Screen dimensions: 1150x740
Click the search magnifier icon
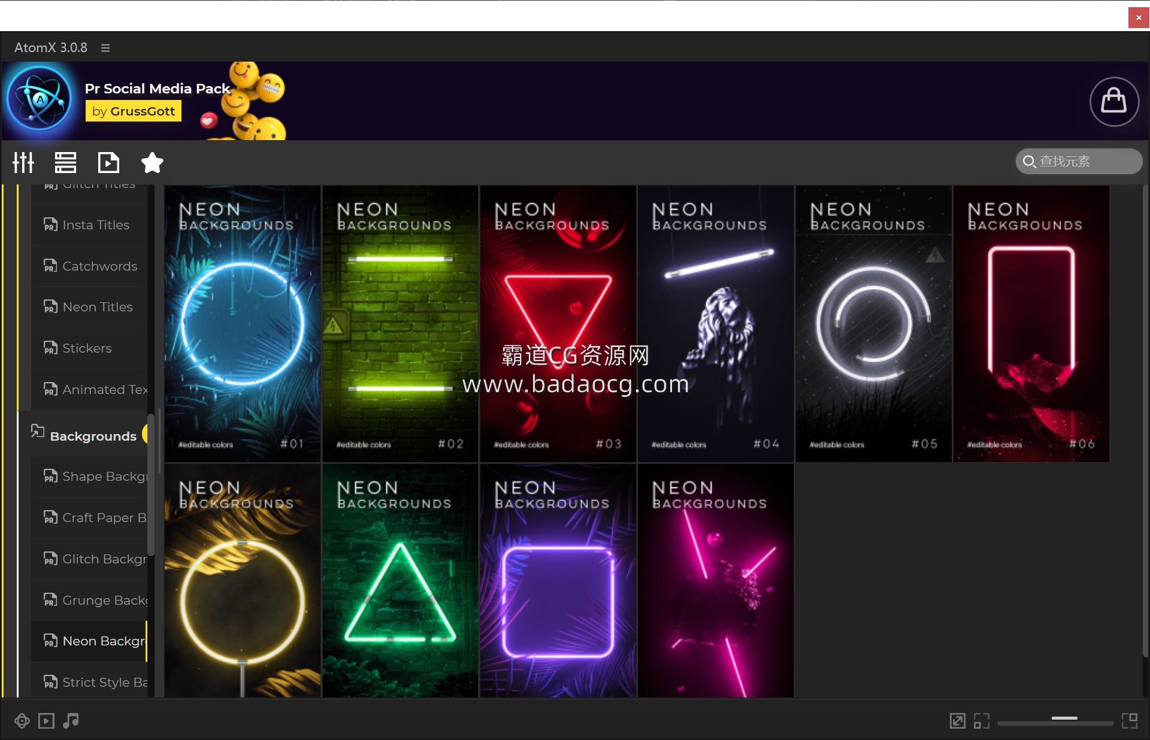(x=1029, y=162)
